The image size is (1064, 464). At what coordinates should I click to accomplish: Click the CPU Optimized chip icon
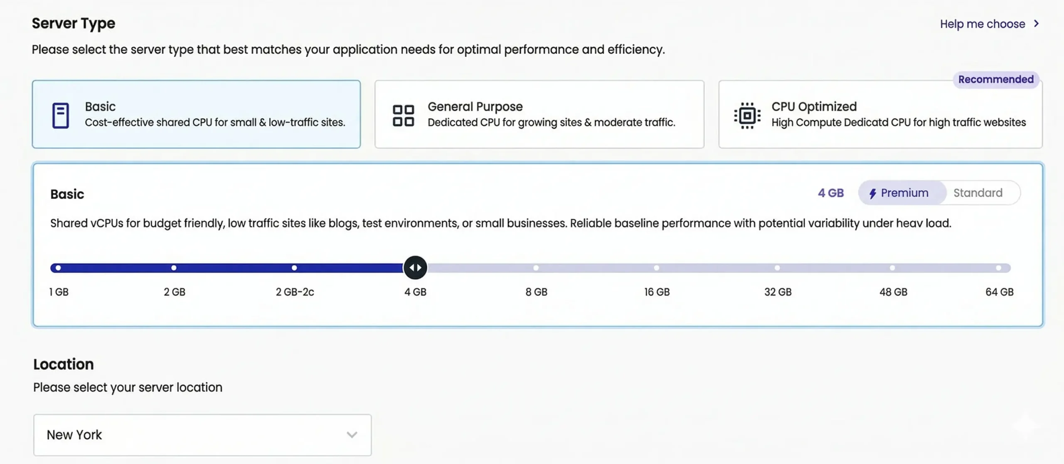click(x=747, y=115)
